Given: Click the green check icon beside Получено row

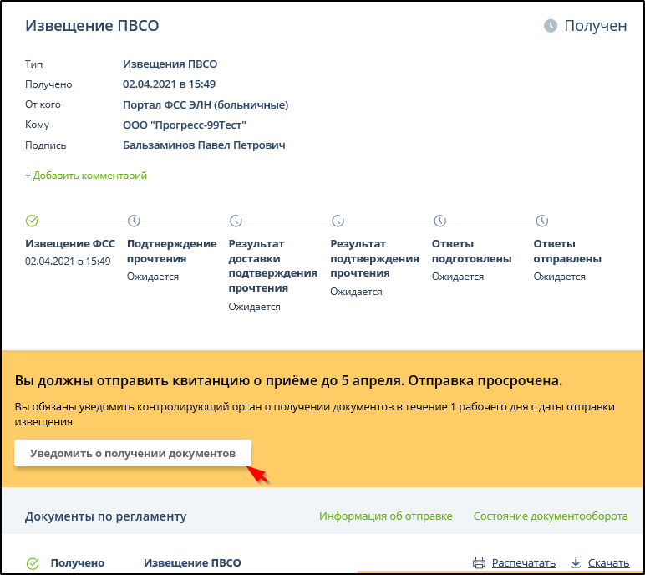Looking at the screenshot, I should coord(33,563).
